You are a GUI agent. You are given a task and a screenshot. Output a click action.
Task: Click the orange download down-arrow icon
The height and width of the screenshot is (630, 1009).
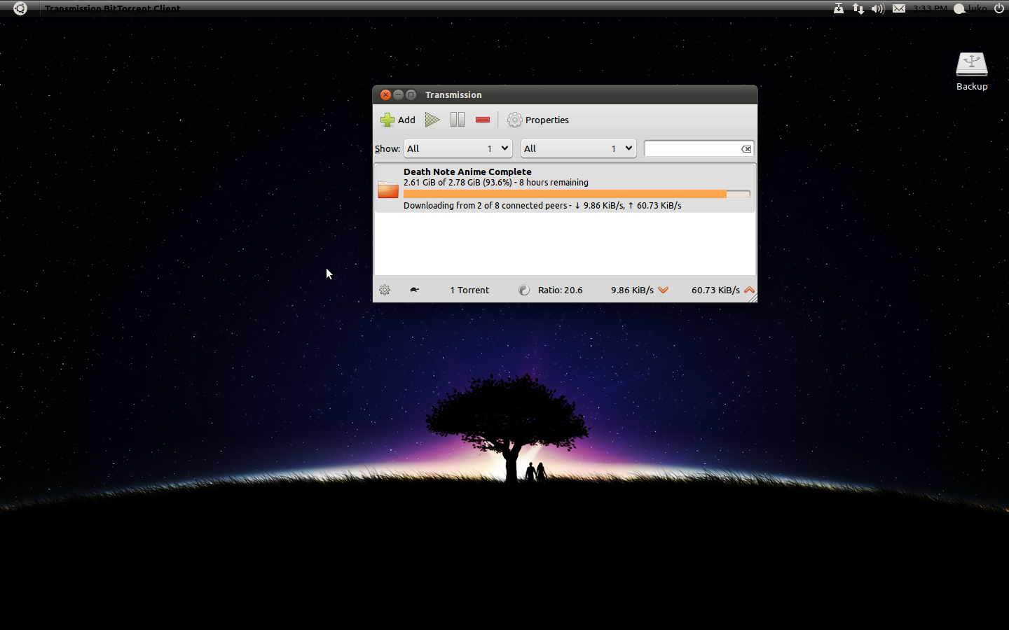pyautogui.click(x=664, y=290)
